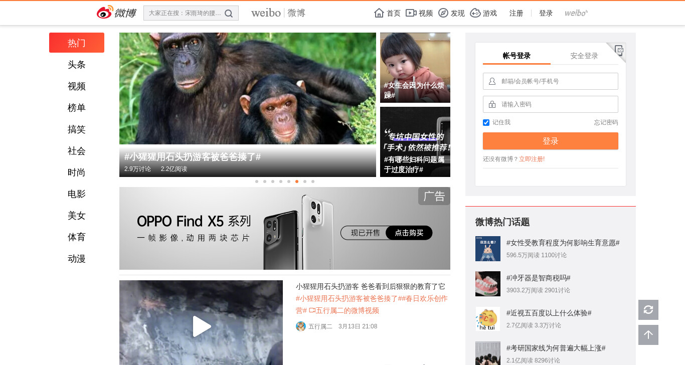
Task: Select the active orange carousel dot
Action: pyautogui.click(x=297, y=181)
